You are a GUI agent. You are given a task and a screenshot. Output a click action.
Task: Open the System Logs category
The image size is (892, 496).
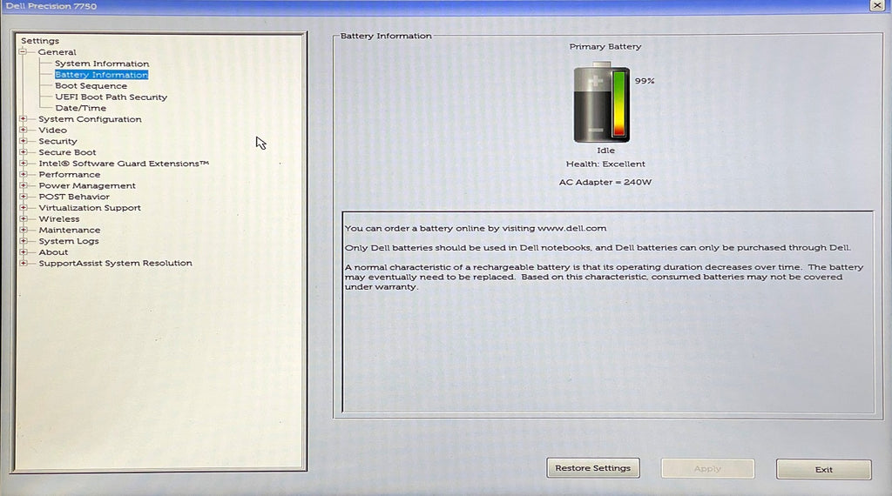(68, 241)
